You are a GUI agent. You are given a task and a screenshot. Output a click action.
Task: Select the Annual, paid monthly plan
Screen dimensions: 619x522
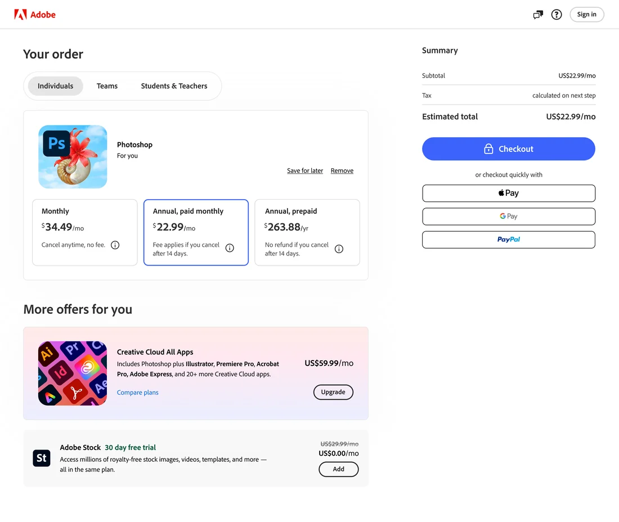pos(196,232)
